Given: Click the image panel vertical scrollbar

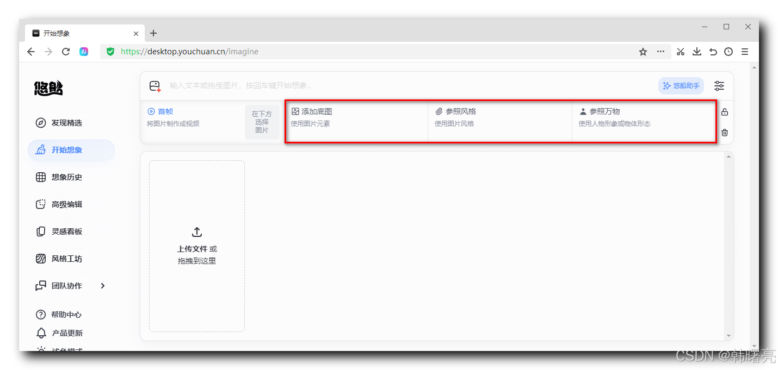Looking at the screenshot, I should pos(728,246).
